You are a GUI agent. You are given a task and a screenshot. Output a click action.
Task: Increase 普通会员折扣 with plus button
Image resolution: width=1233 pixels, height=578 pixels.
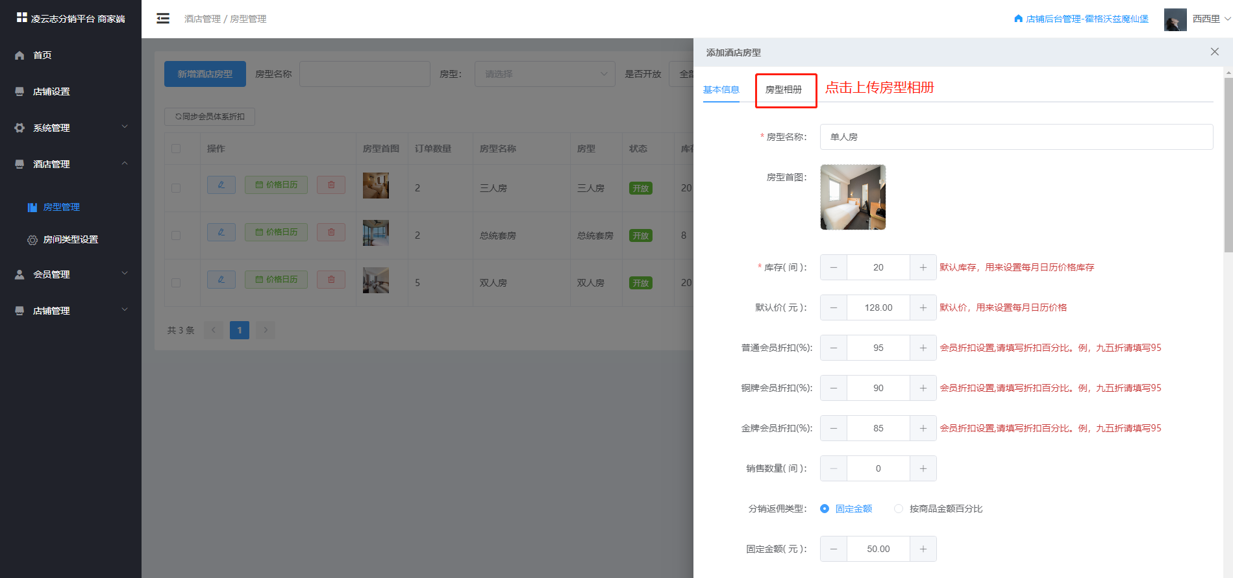point(923,348)
